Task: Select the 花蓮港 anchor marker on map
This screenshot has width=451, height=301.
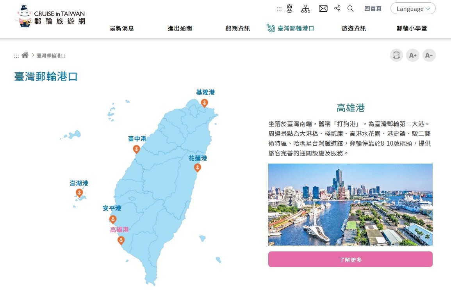Action: tap(197, 167)
